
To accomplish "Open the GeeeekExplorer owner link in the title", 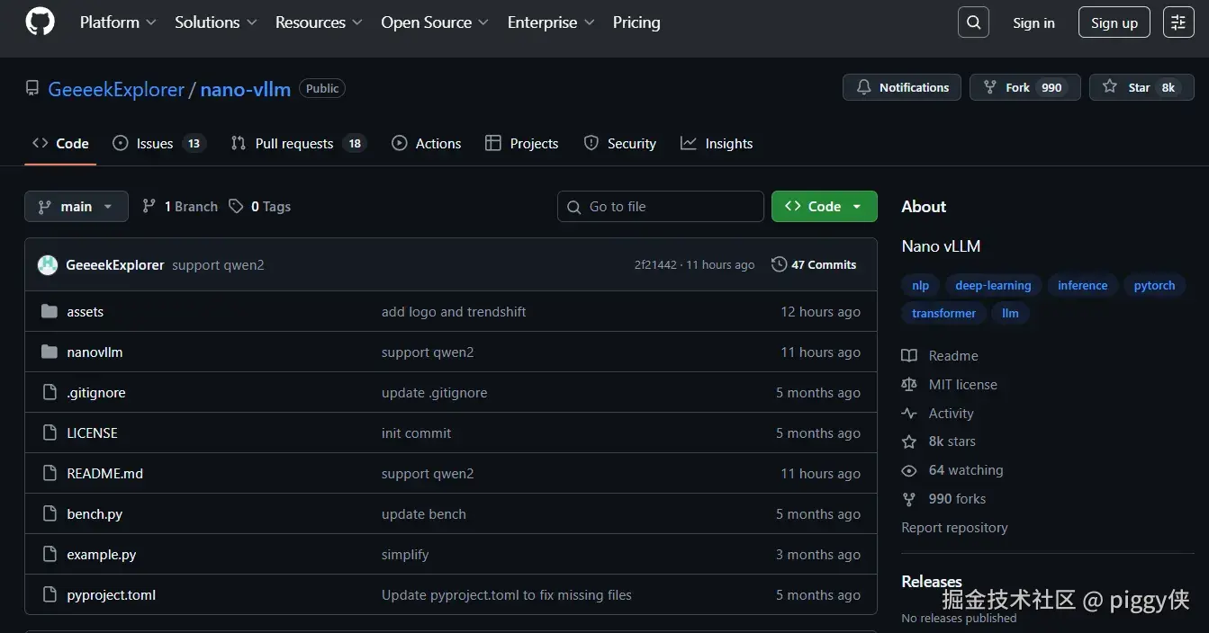I will (x=116, y=89).
